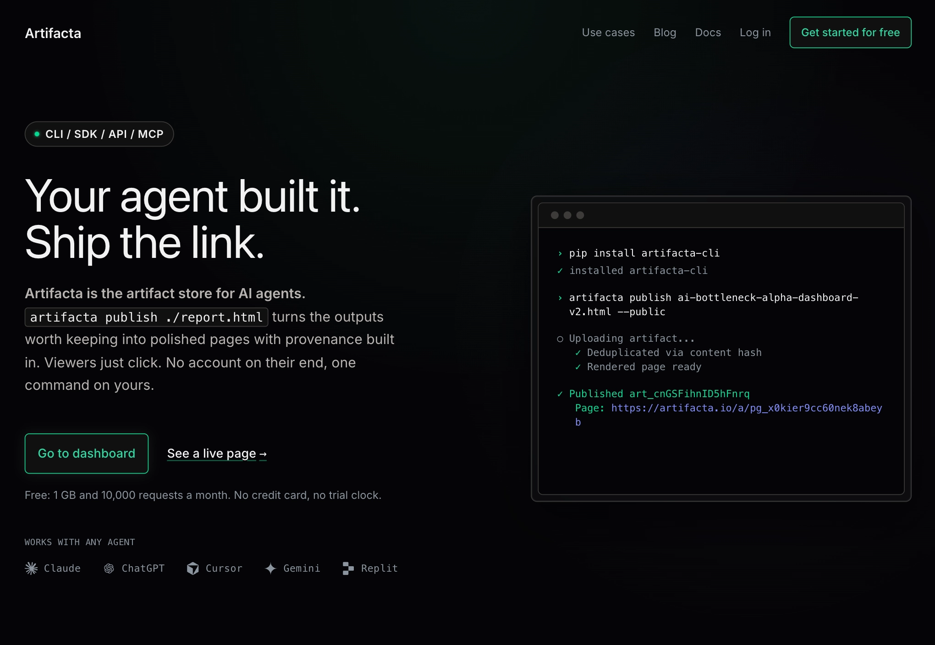Click Get started for free button
Viewport: 935px width, 645px height.
(850, 33)
